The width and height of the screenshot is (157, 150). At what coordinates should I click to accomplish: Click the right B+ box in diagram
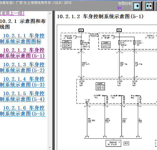(x=119, y=30)
